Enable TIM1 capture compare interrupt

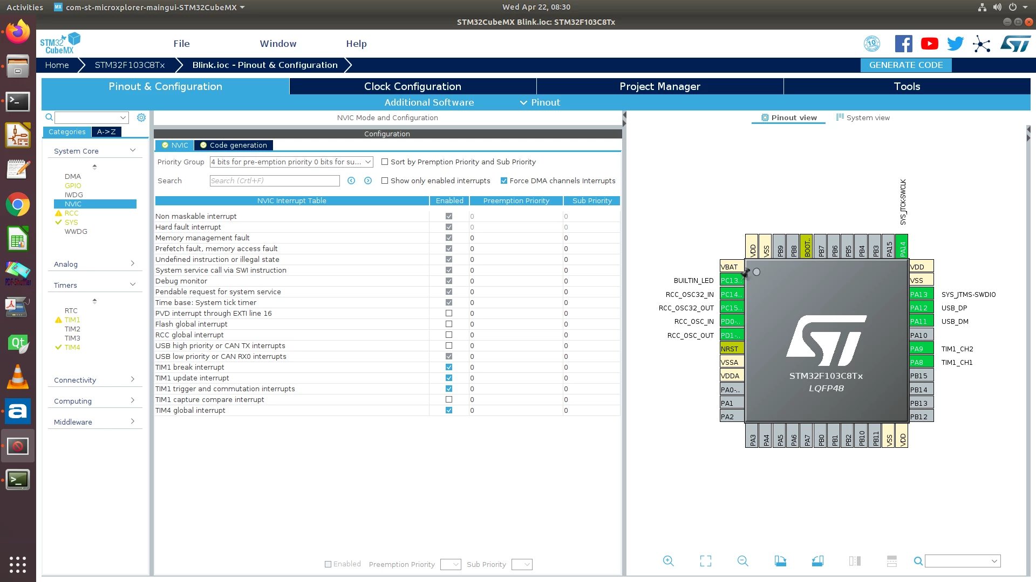coord(448,399)
